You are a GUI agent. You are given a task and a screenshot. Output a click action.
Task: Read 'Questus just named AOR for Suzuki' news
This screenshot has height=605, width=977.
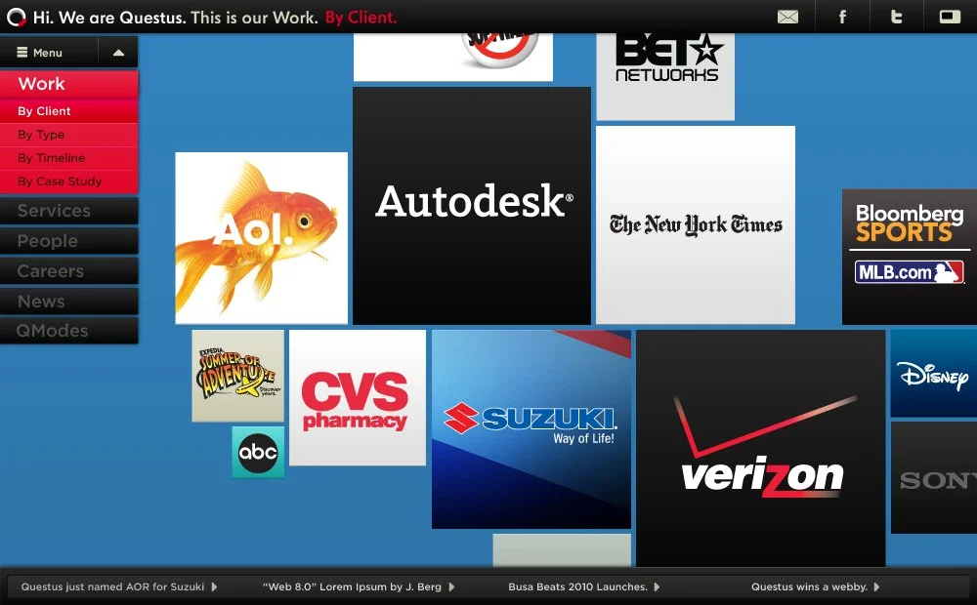112,586
